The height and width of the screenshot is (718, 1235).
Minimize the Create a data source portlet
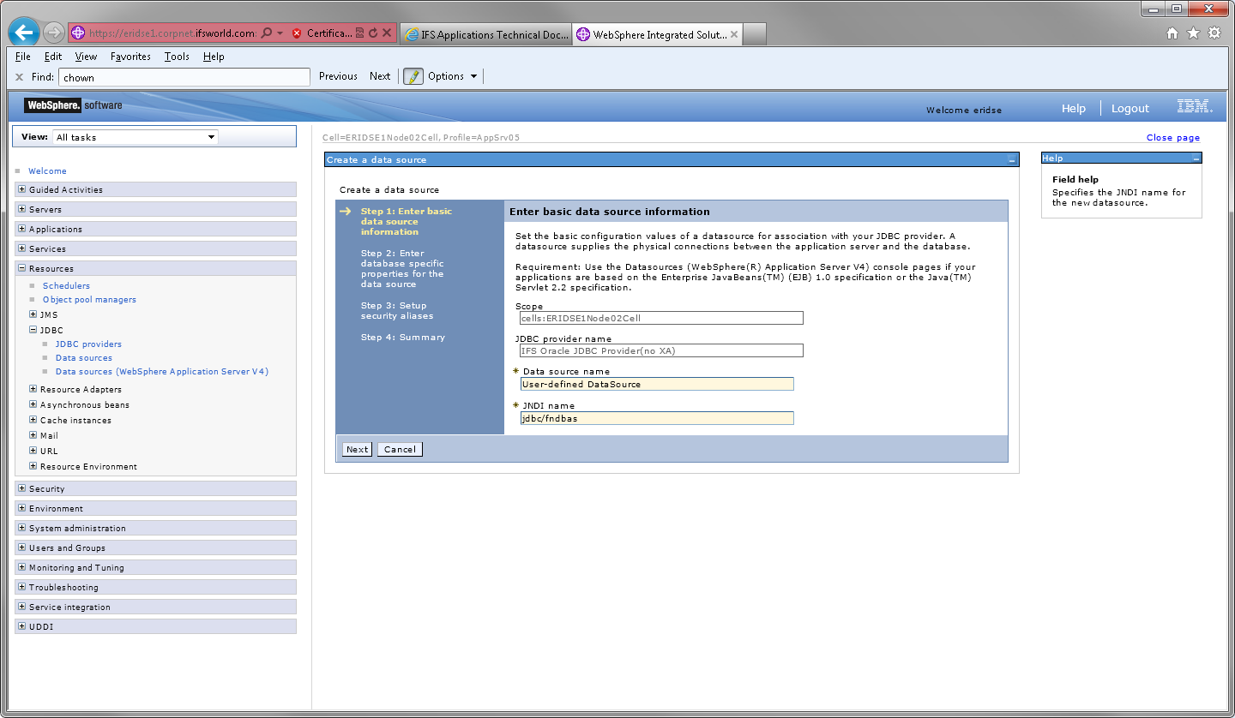[1011, 159]
